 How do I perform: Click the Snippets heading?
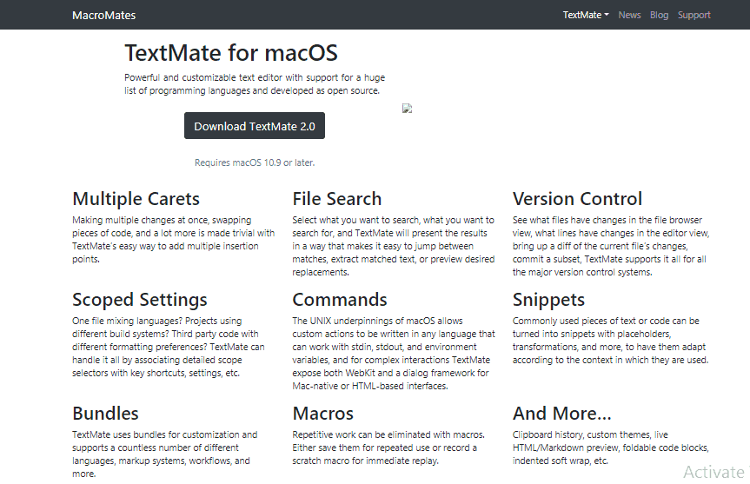click(548, 300)
